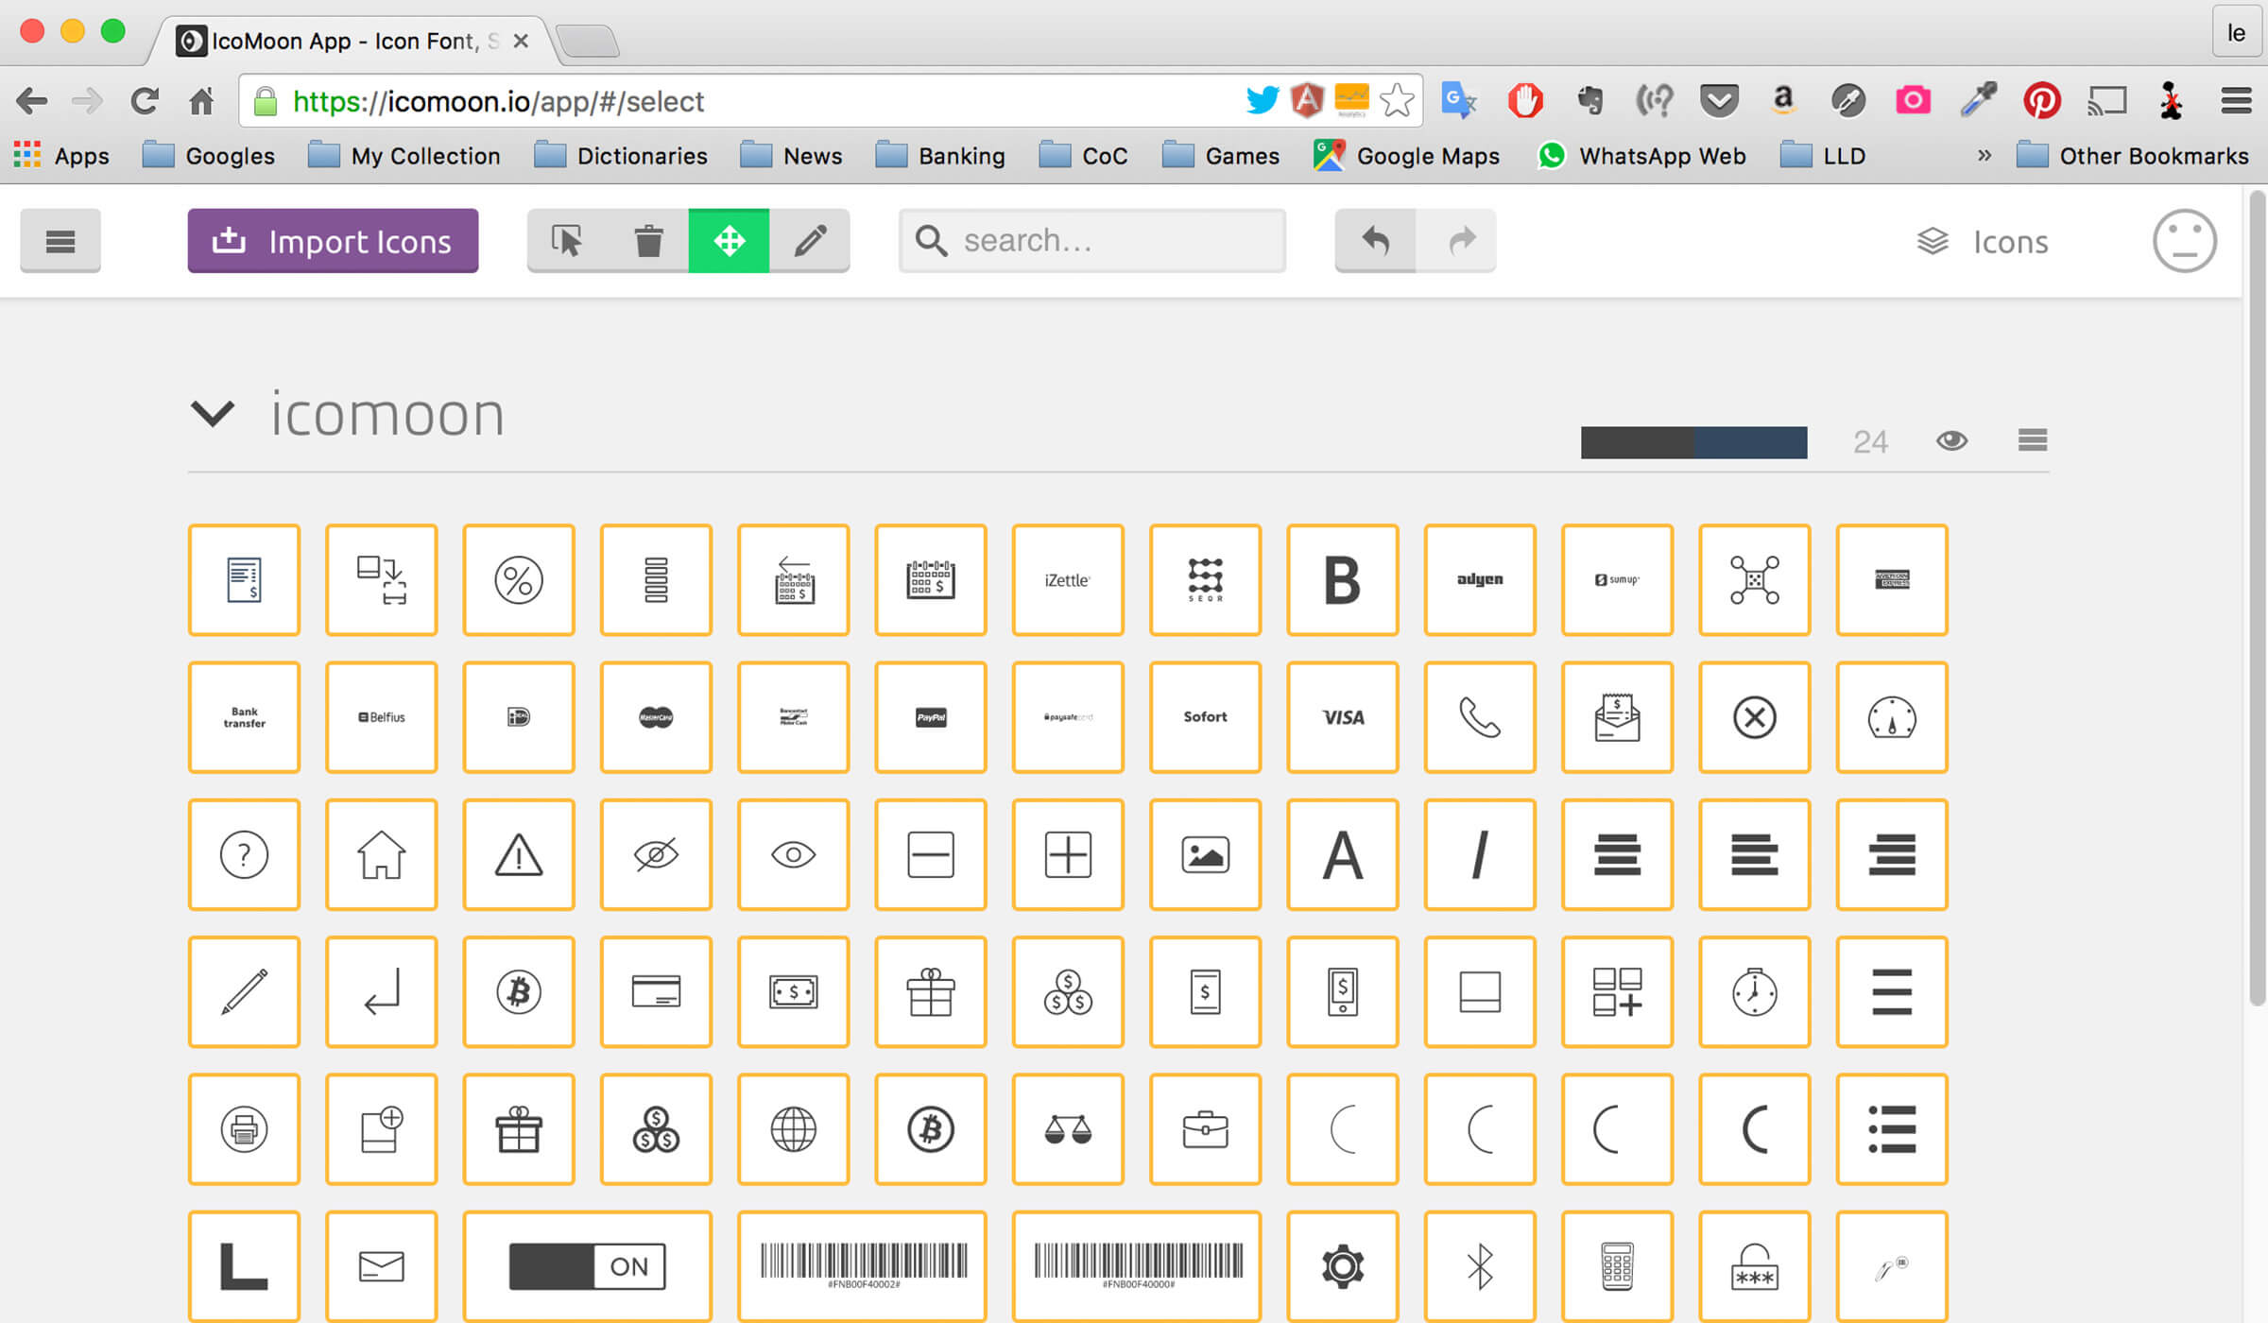Select the balance scales icon
Image resolution: width=2268 pixels, height=1323 pixels.
pyautogui.click(x=1068, y=1129)
